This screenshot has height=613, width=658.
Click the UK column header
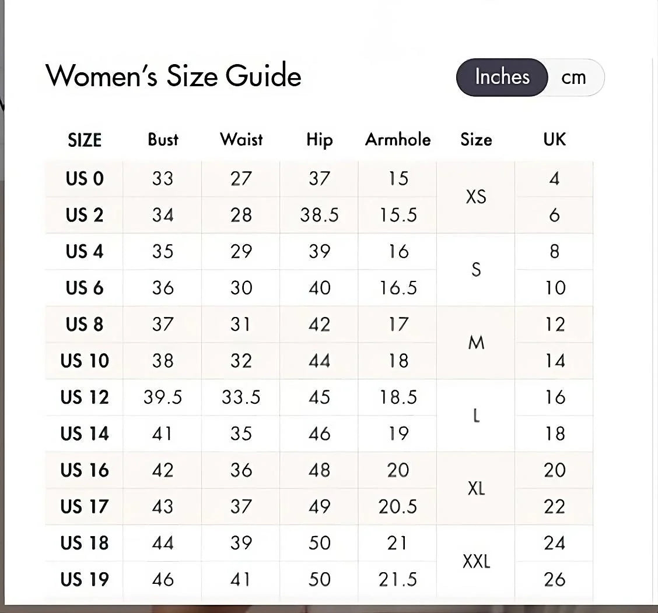554,140
